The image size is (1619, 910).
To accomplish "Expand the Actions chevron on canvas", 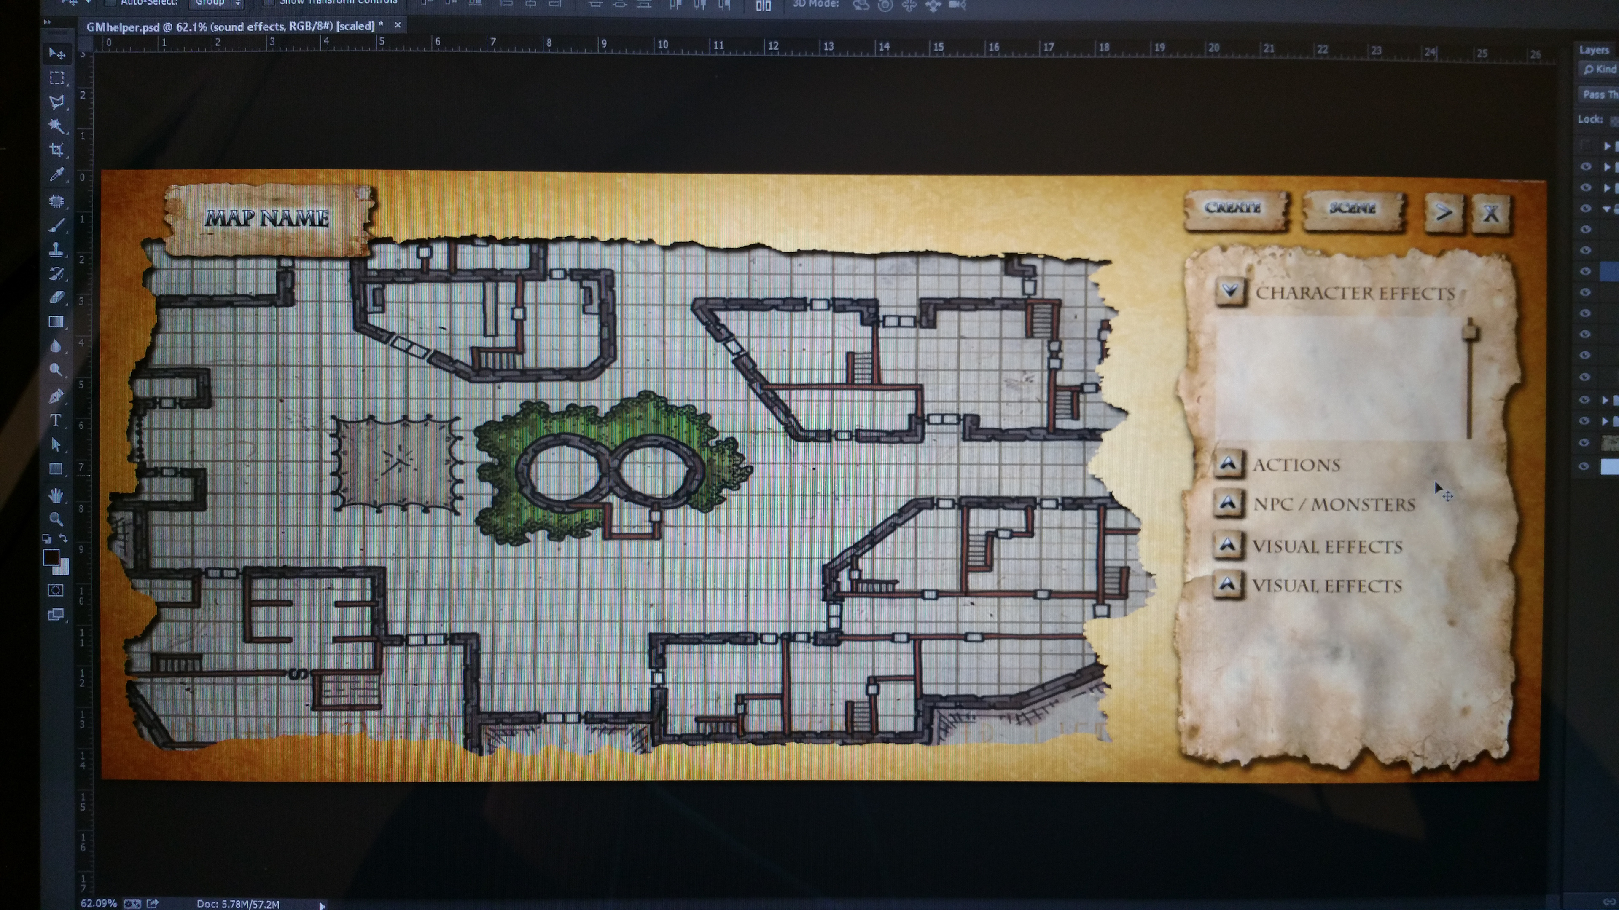I will pyautogui.click(x=1228, y=464).
